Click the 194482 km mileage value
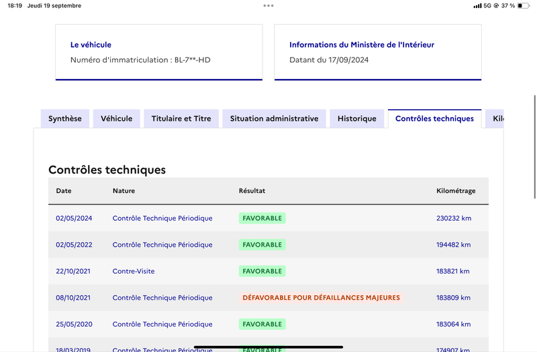This screenshot has width=537, height=352. coord(454,245)
